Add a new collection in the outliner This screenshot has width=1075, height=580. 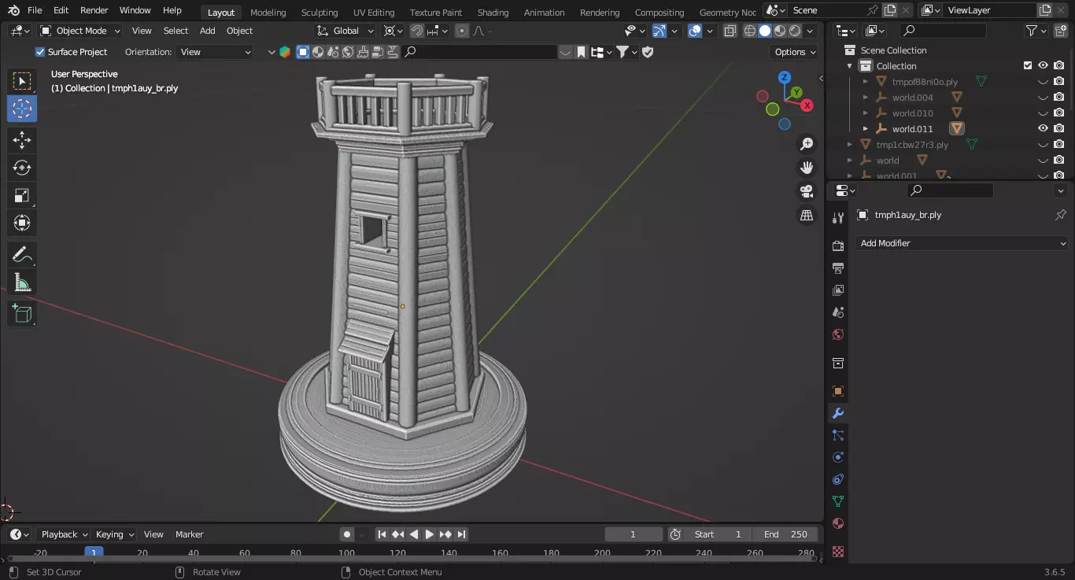[x=1059, y=31]
